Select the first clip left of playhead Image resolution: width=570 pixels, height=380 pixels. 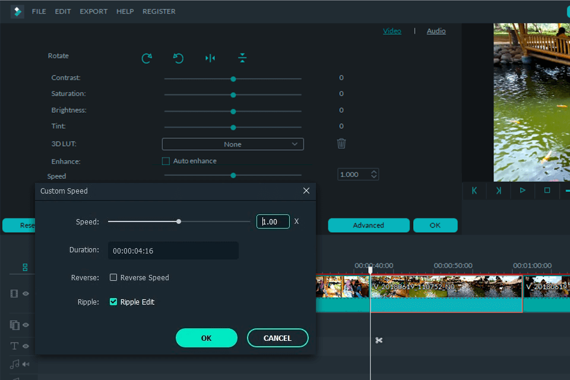pos(343,293)
